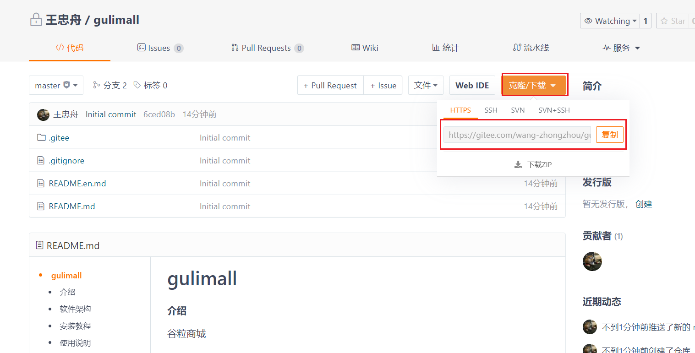
Task: Switch to the Pull Requests tab
Action: [x=268, y=48]
